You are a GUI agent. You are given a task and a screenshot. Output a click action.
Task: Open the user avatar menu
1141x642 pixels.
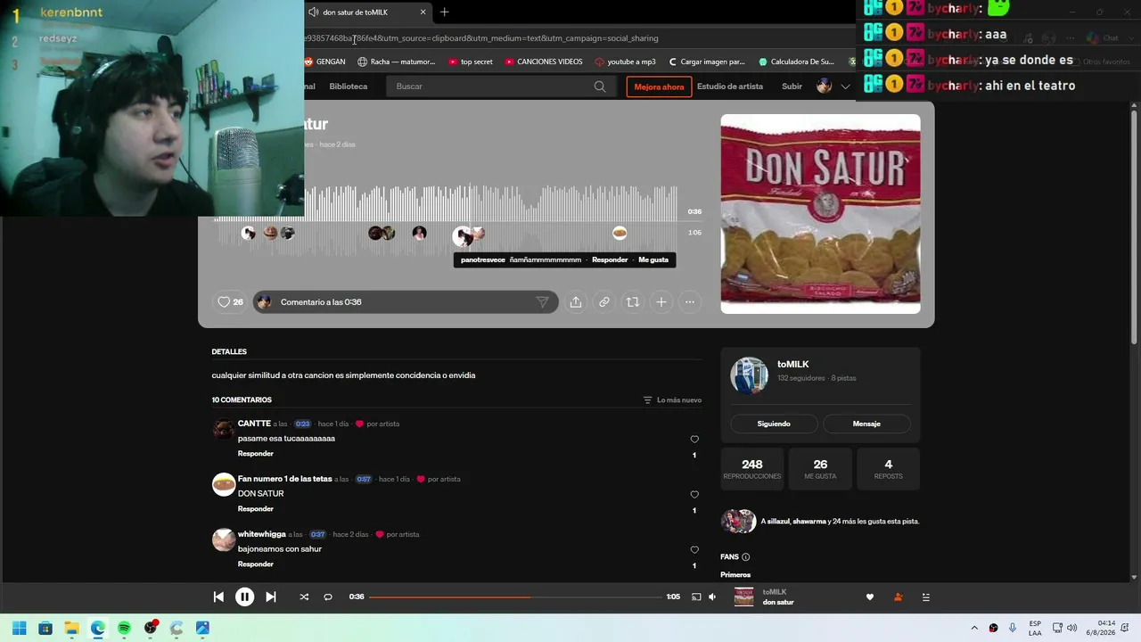point(825,86)
